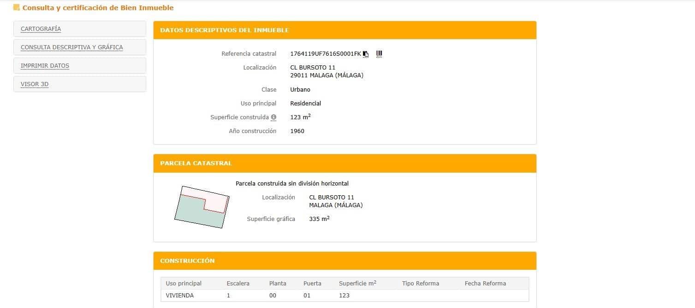Expand the CONSTRUCCIÓN section header
The width and height of the screenshot is (695, 308).
coord(187,261)
